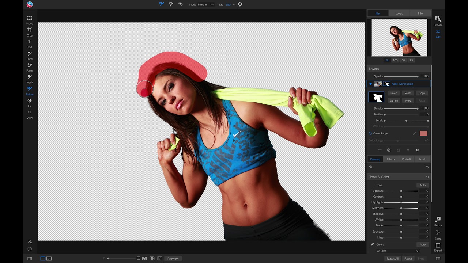This screenshot has height=263, width=468.
Task: Select the Refine tool
Action: pyautogui.click(x=30, y=90)
